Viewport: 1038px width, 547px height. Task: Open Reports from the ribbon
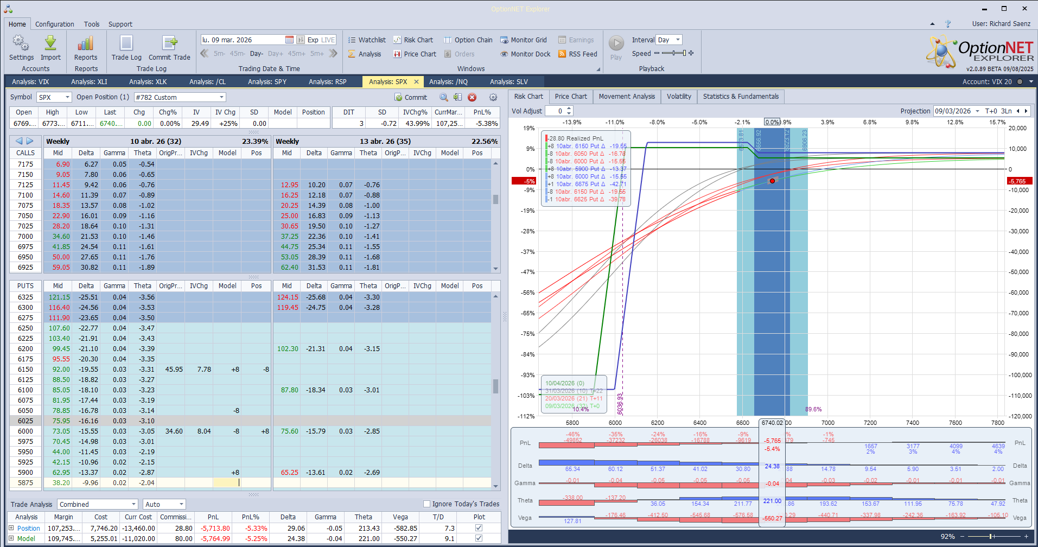tap(85, 47)
